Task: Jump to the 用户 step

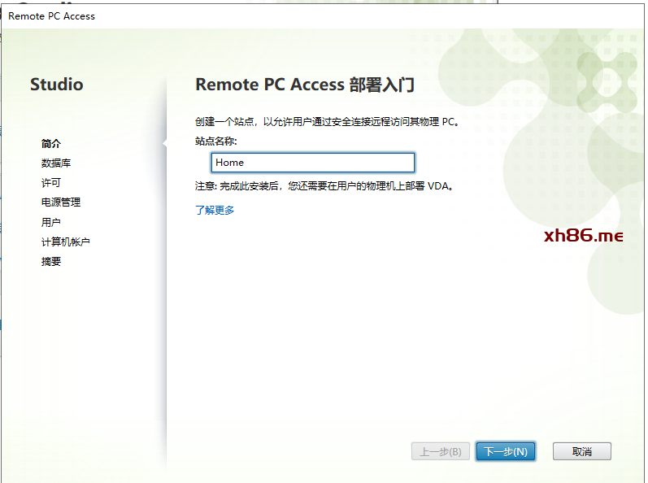Action: pos(51,222)
